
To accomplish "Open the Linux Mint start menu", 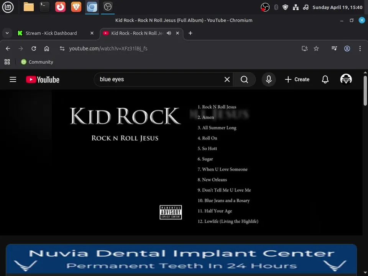I will point(8,7).
